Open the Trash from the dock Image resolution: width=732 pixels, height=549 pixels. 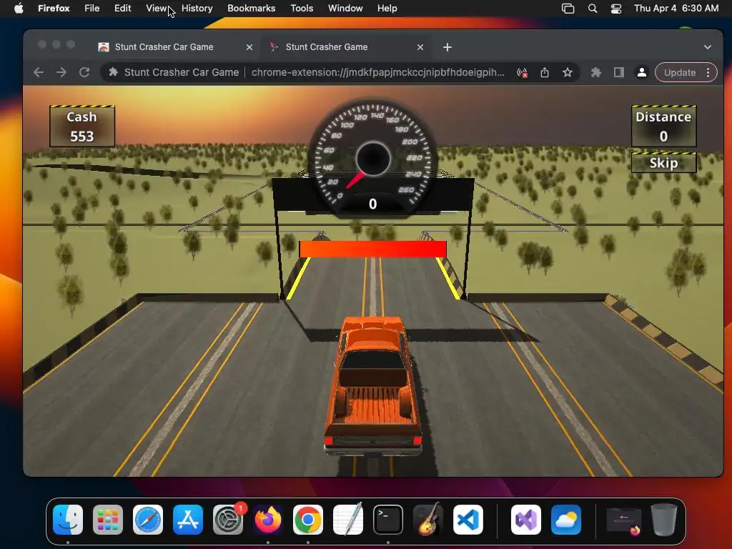[x=664, y=520]
